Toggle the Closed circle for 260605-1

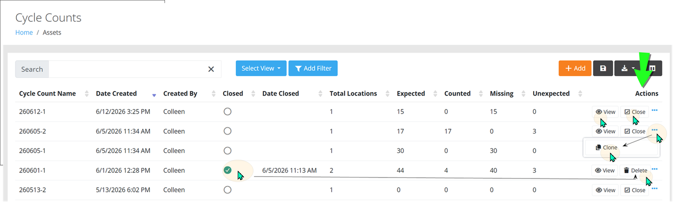point(228,150)
